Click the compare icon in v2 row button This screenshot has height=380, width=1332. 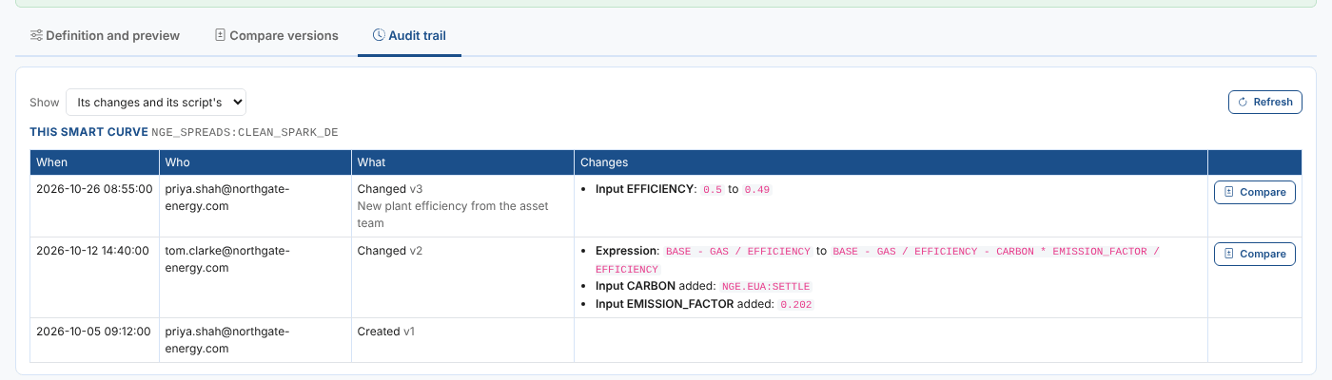[x=1229, y=255]
